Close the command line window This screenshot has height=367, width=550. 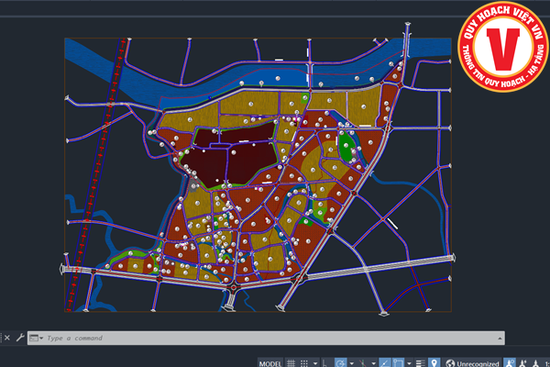[x=6, y=338]
